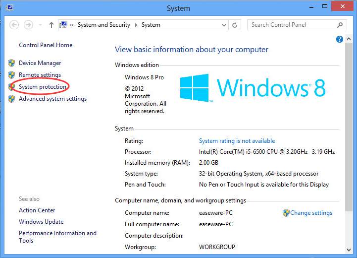The image size is (357, 258).
Task: Open Performance Information and Tools
Action: [x=57, y=237]
